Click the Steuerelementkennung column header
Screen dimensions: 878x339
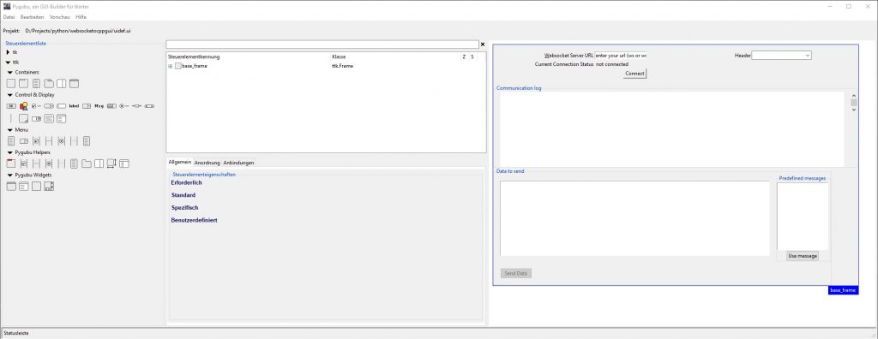tap(249, 56)
